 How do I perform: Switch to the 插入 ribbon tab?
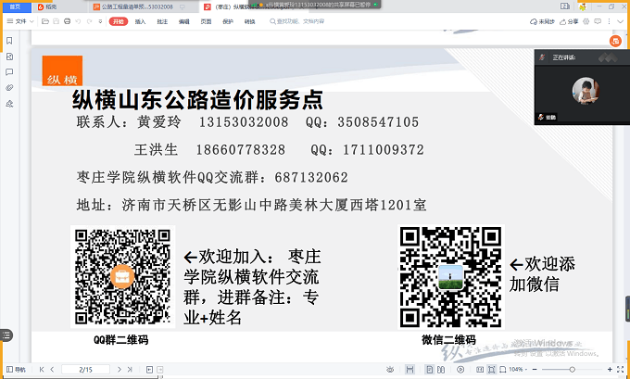tap(140, 20)
